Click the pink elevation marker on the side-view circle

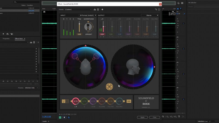coord(154,67)
